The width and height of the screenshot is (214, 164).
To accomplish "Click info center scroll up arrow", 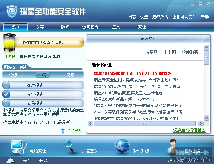I will 206,48.
